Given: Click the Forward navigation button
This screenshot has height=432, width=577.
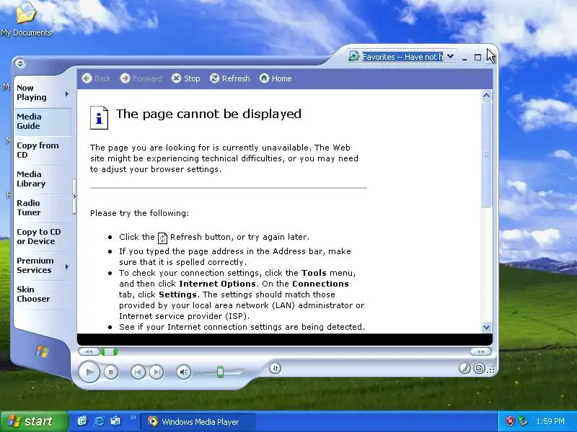Looking at the screenshot, I should tap(141, 78).
